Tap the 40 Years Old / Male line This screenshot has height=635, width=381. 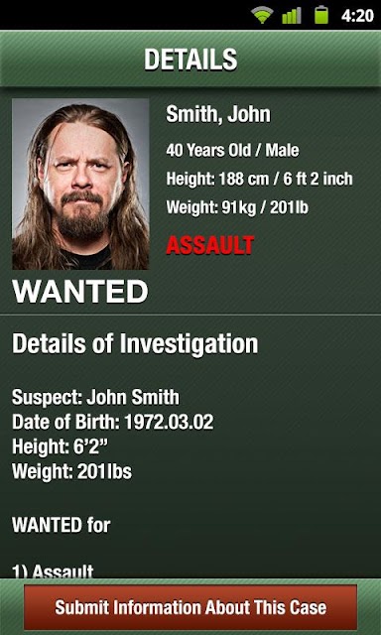(x=232, y=151)
